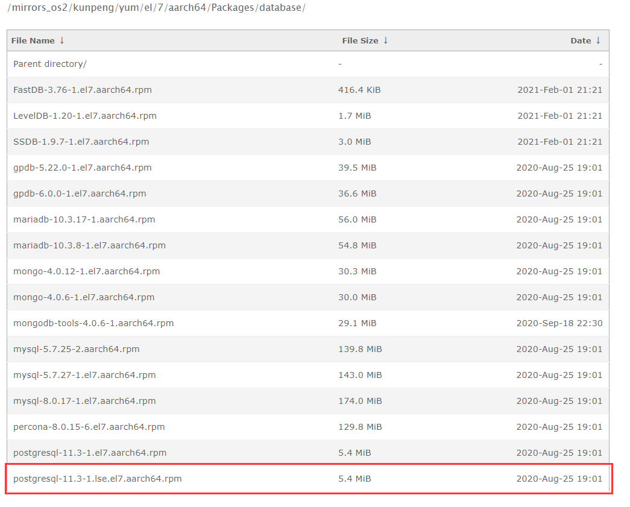
Task: Click the 3.0 MiB size cell
Action: point(354,142)
